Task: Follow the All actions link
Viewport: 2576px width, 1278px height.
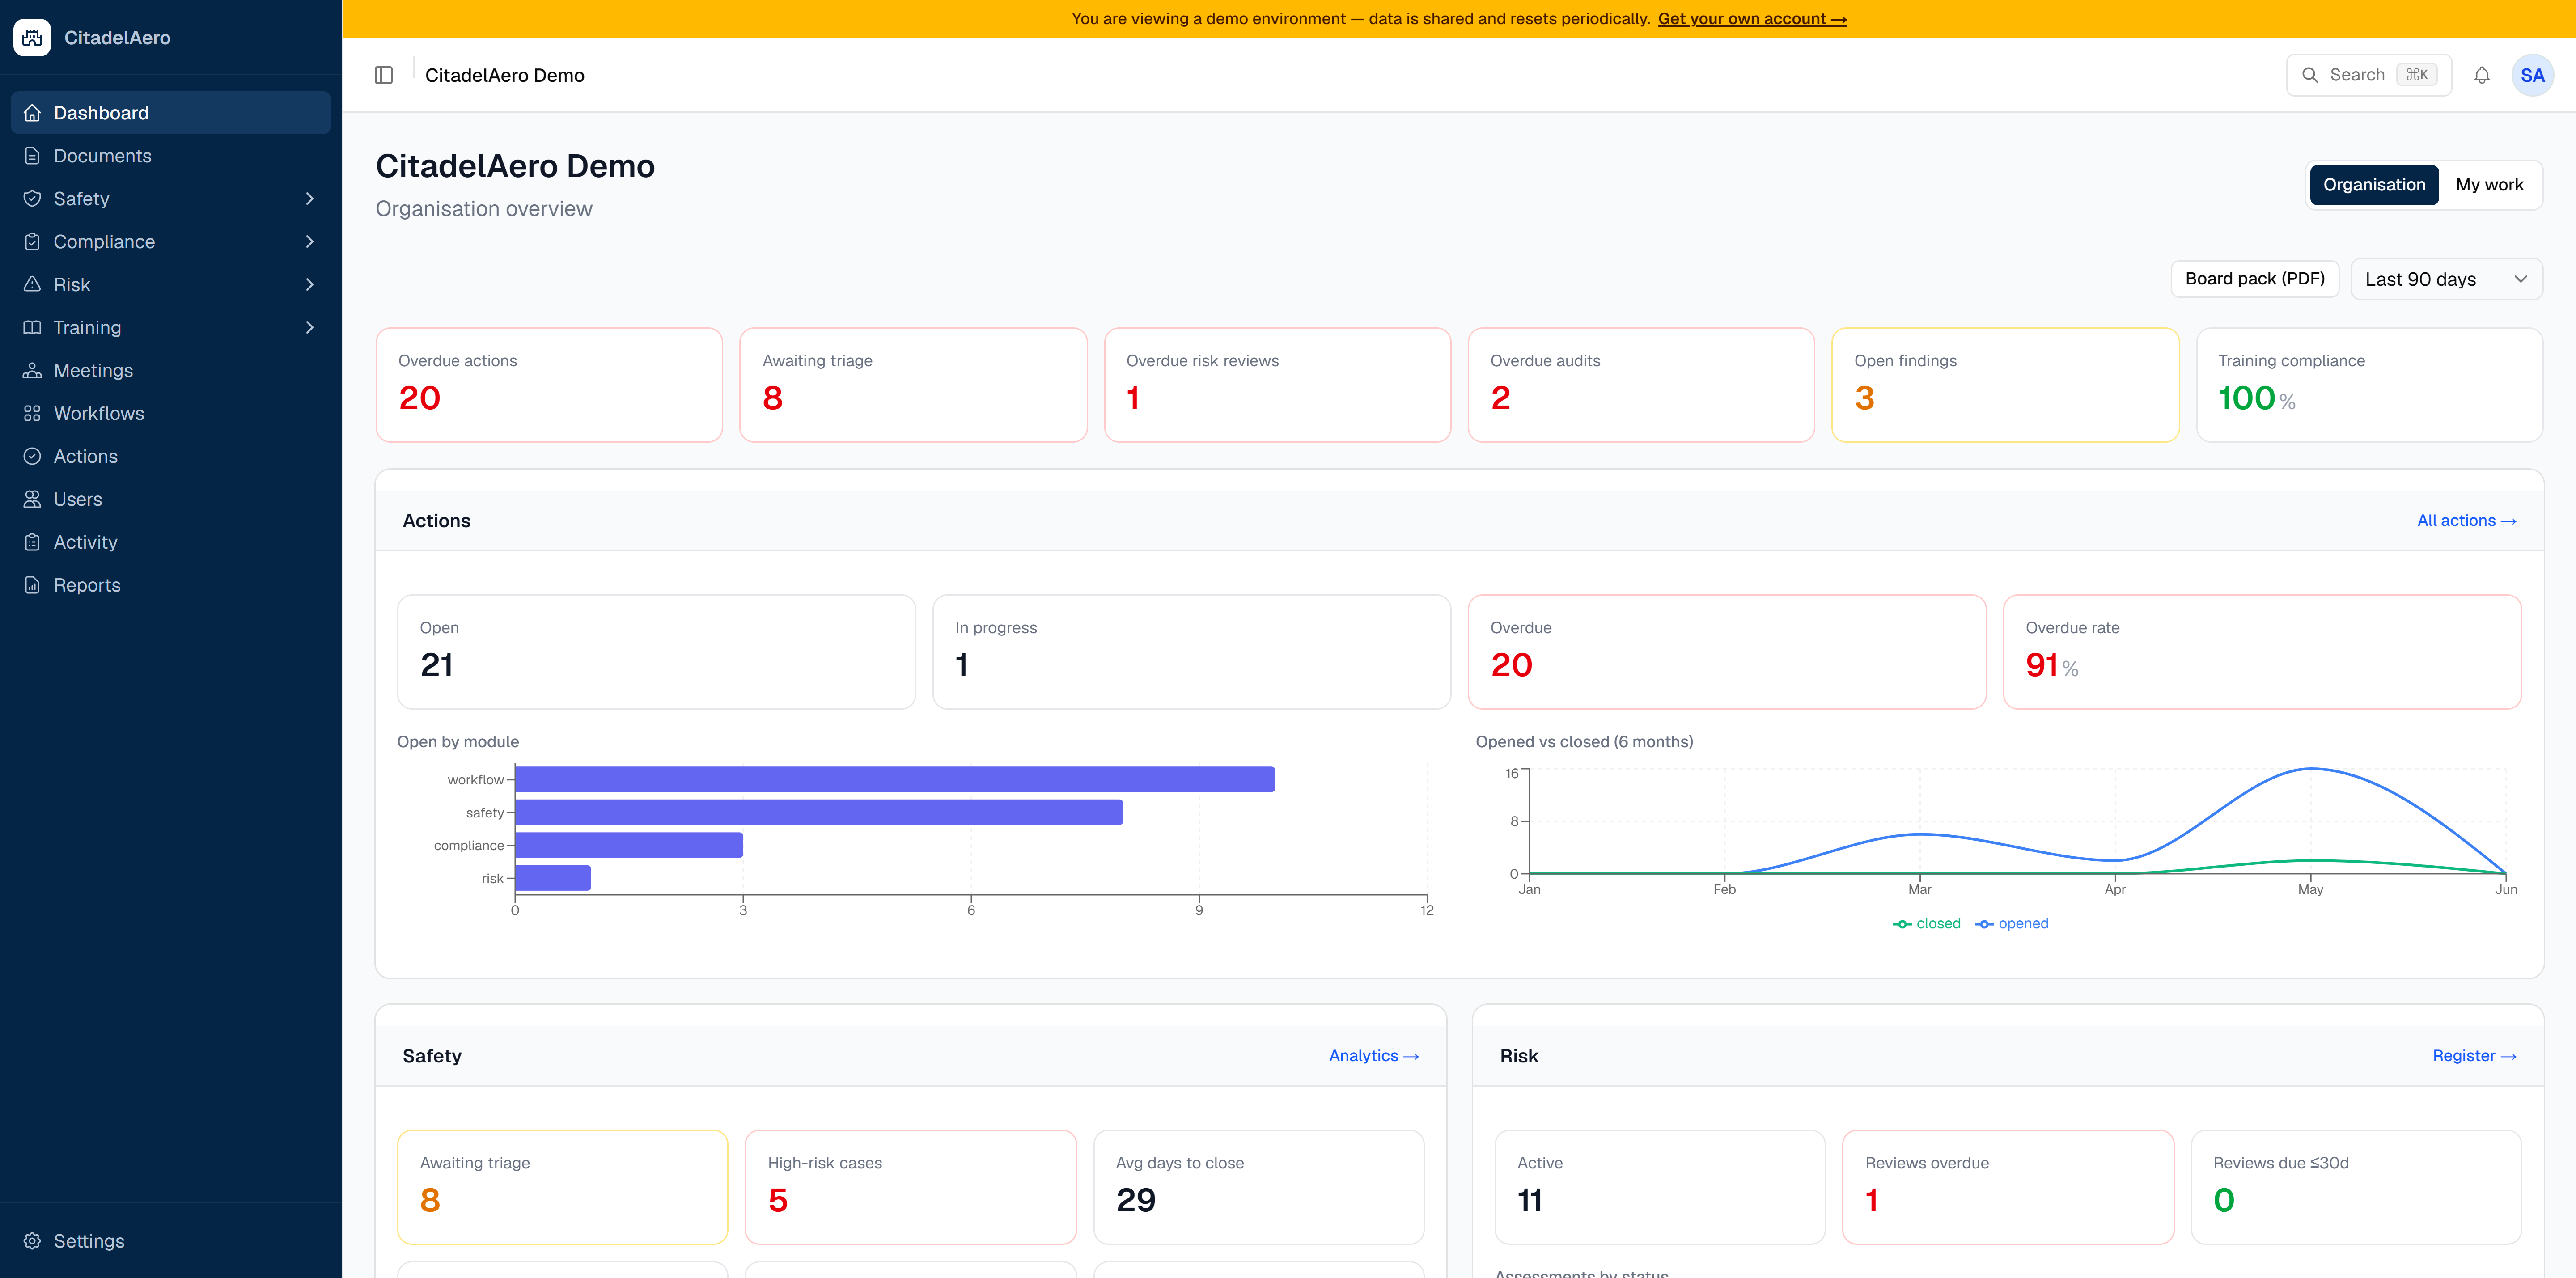Action: 2466,521
